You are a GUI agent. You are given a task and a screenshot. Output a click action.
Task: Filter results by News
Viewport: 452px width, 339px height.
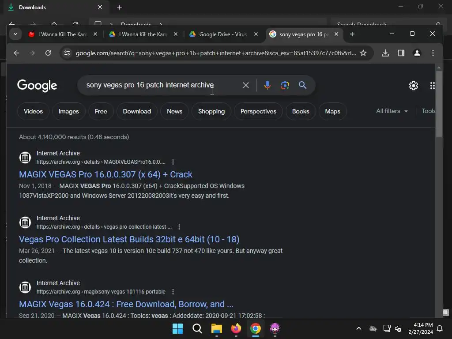tap(175, 111)
